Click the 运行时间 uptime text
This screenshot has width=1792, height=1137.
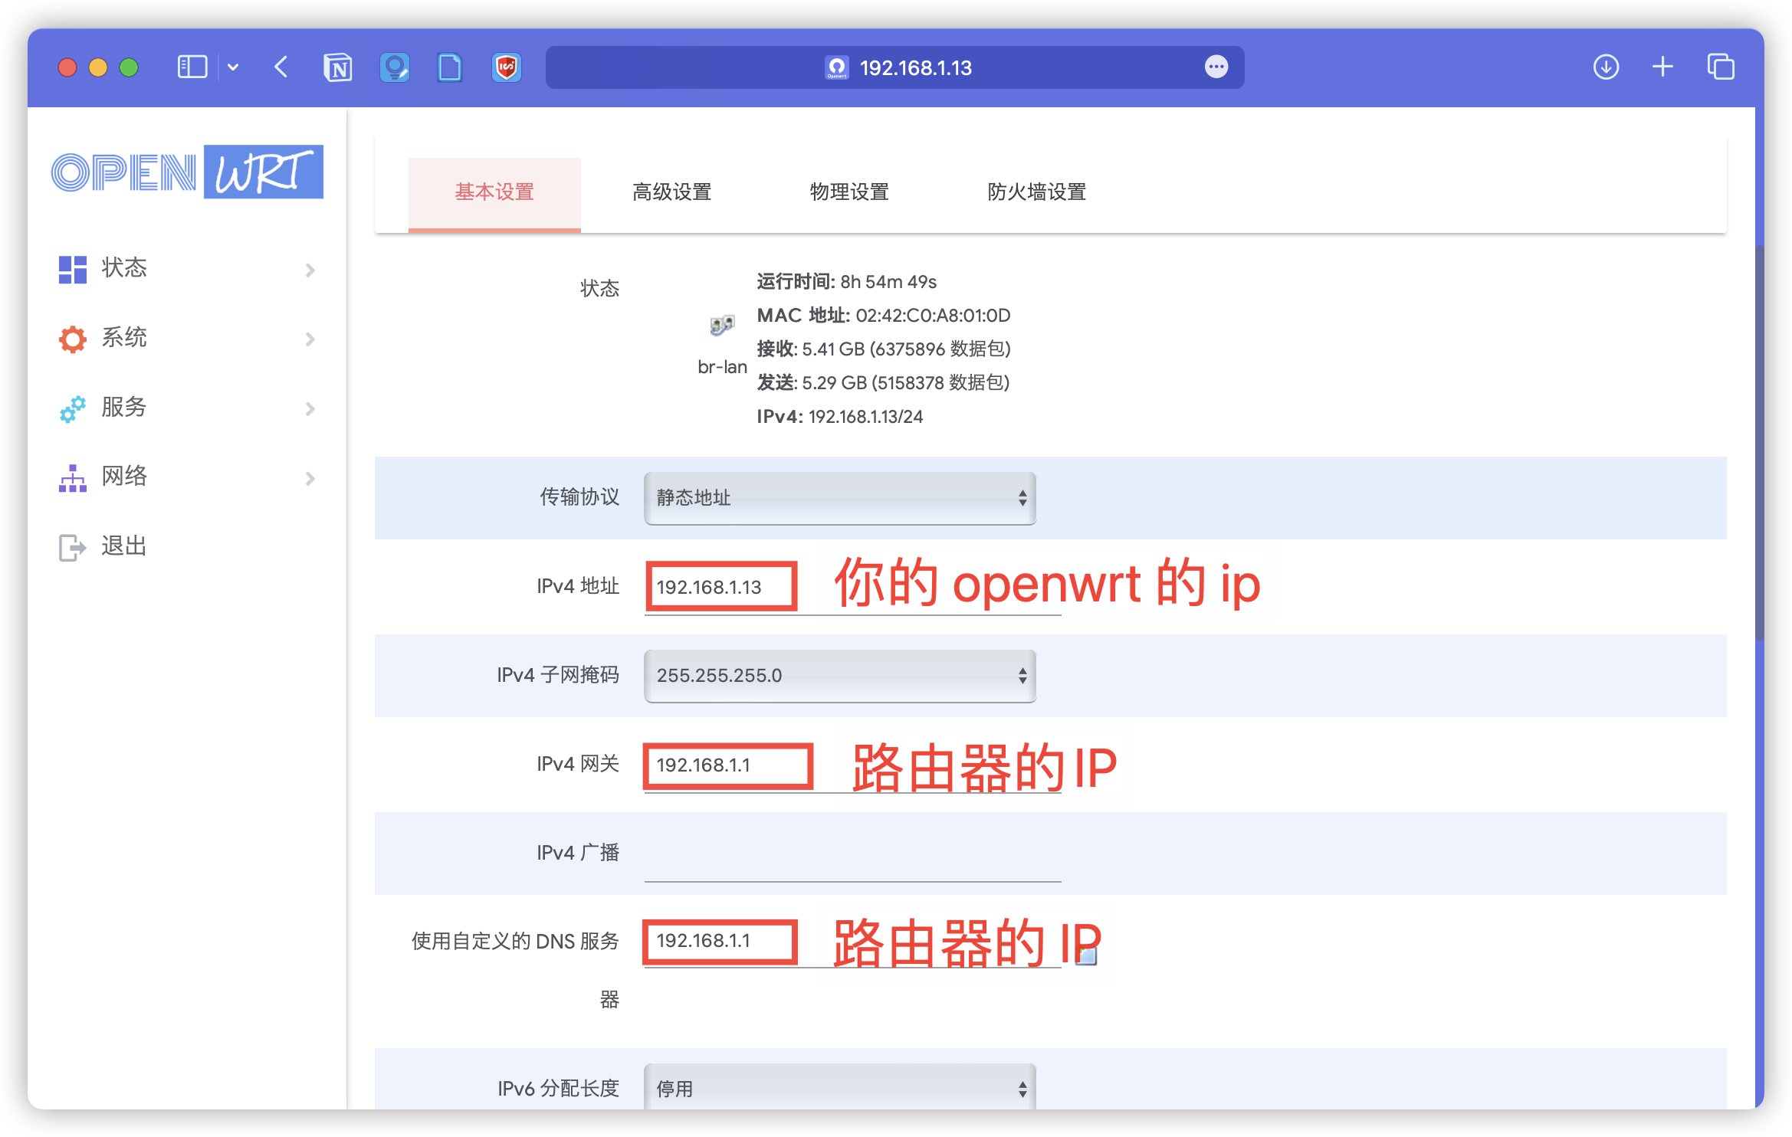coord(847,282)
